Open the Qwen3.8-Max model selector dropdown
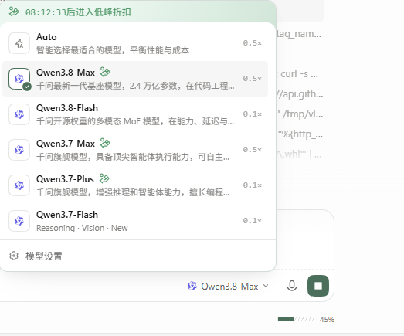 click(229, 287)
